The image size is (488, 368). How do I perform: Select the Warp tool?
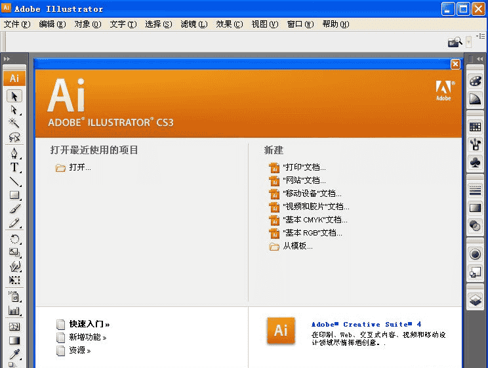[14, 266]
